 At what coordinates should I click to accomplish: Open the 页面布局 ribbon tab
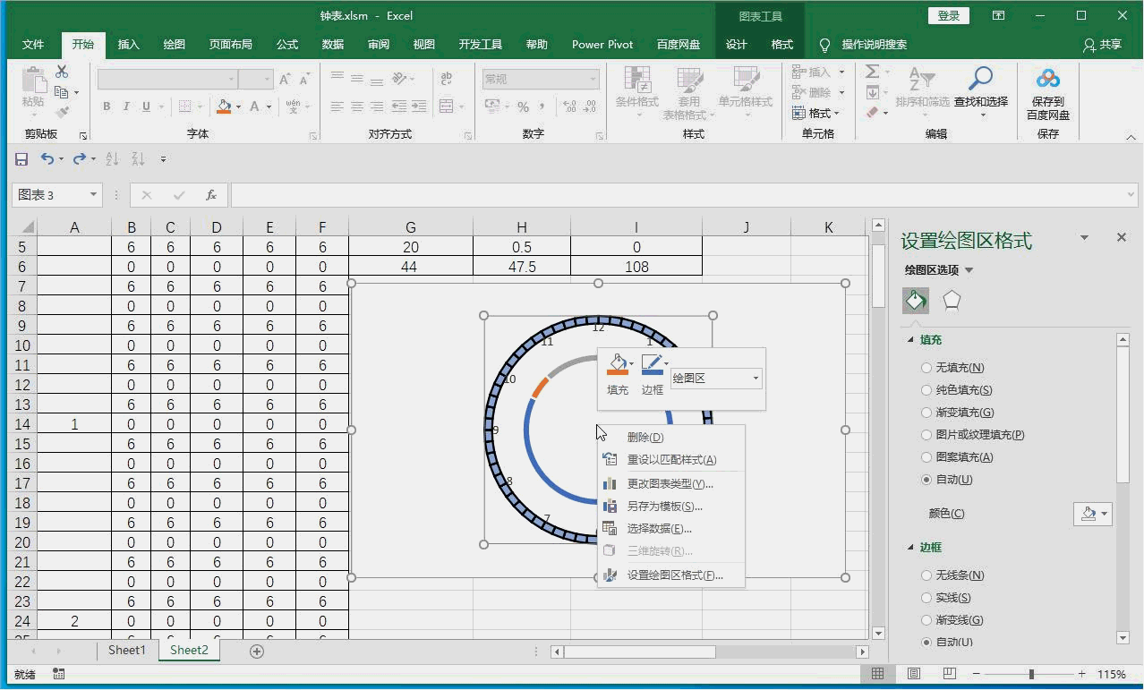coord(231,45)
